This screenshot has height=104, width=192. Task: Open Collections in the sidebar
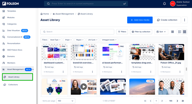click(x=13, y=85)
